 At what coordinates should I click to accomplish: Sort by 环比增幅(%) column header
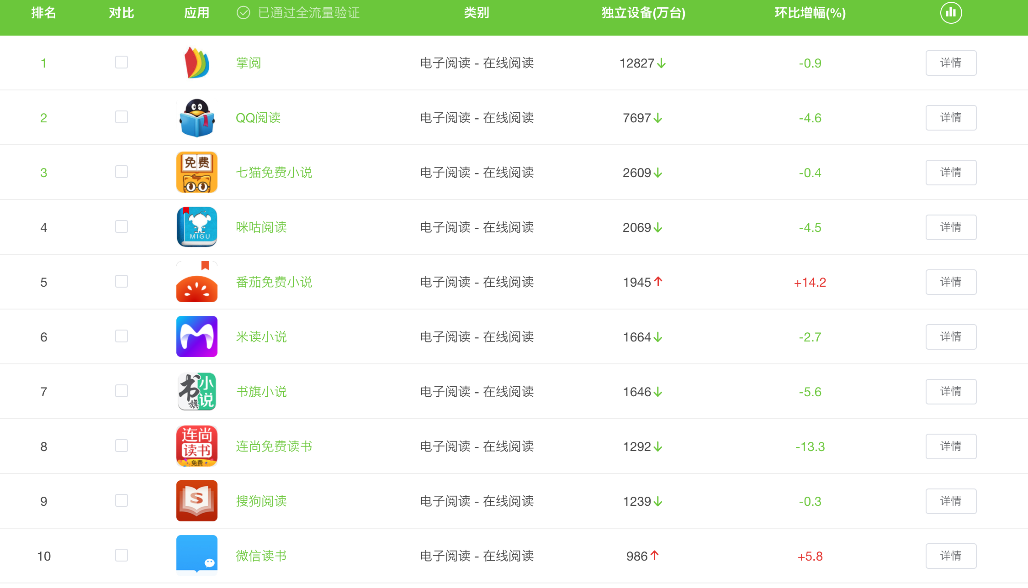pyautogui.click(x=810, y=13)
